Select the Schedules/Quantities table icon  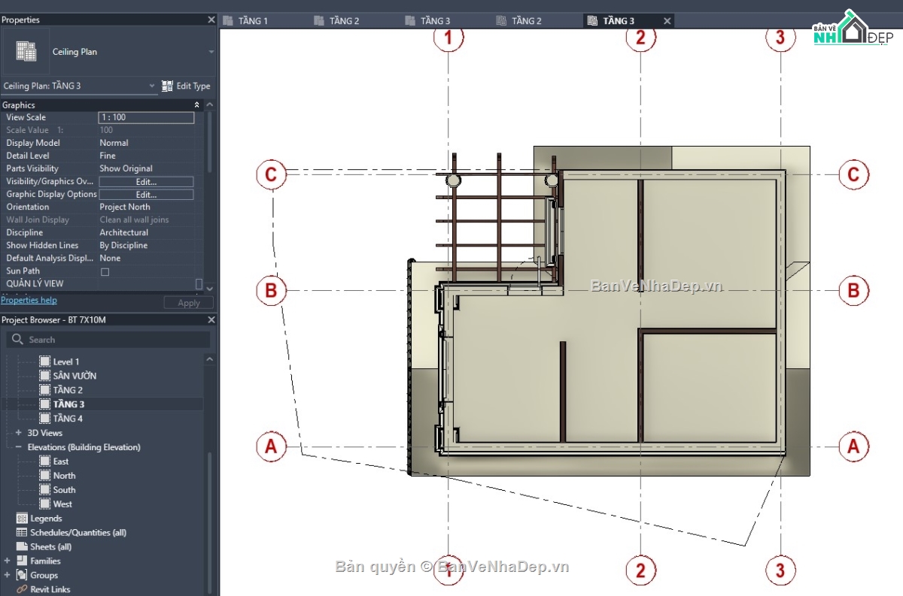point(23,532)
